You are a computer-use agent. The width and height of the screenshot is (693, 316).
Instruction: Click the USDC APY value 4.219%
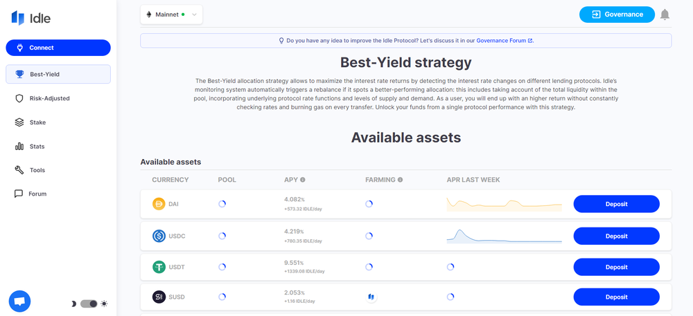click(294, 232)
